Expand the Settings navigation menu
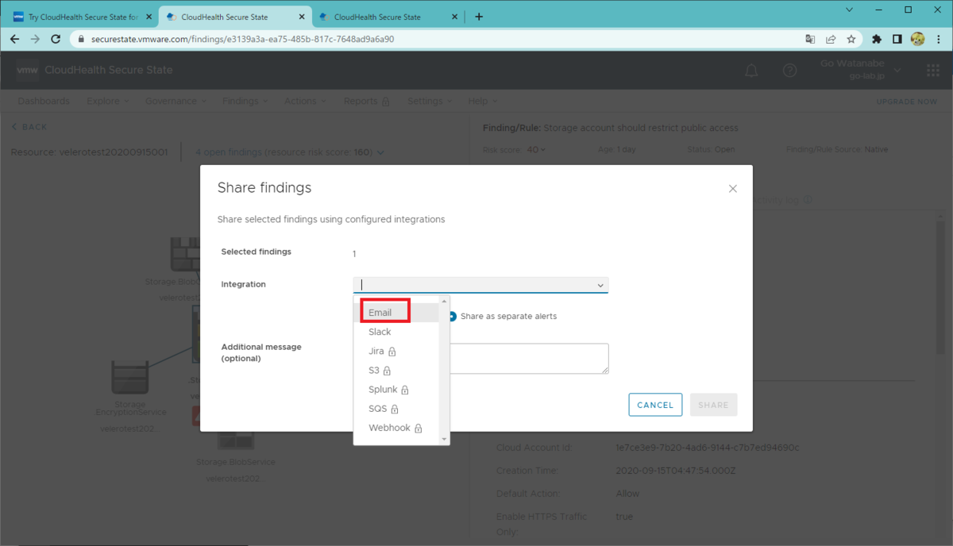The height and width of the screenshot is (546, 953). [430, 101]
